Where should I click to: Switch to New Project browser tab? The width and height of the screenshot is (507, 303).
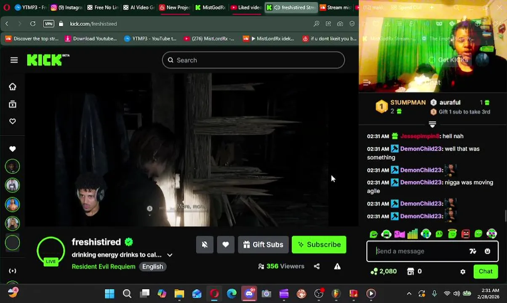(x=175, y=7)
